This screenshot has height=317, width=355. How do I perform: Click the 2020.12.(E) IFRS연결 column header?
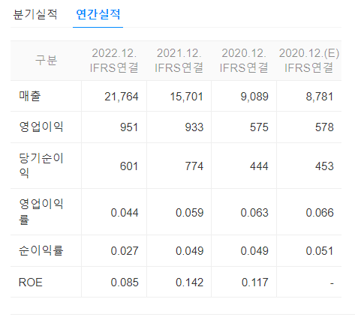tap(309, 60)
